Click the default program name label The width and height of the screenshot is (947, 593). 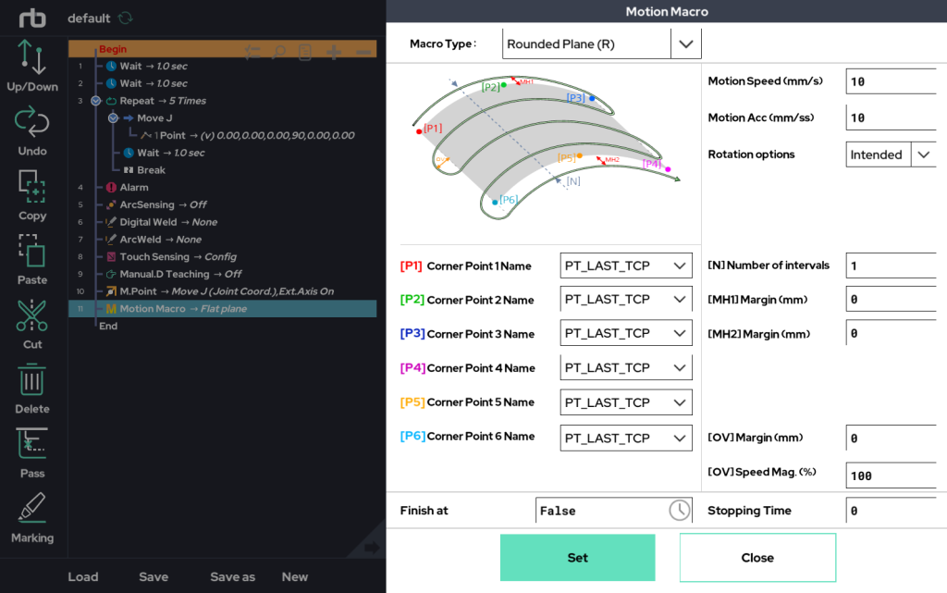(89, 19)
